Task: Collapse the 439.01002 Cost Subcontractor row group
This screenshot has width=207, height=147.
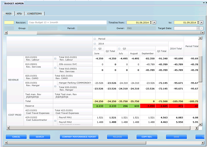Action: click(x=55, y=120)
